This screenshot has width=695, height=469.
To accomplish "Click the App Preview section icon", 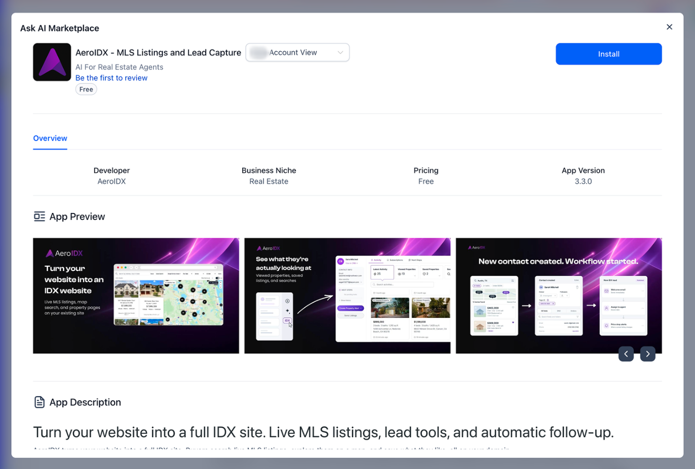I will coord(39,217).
